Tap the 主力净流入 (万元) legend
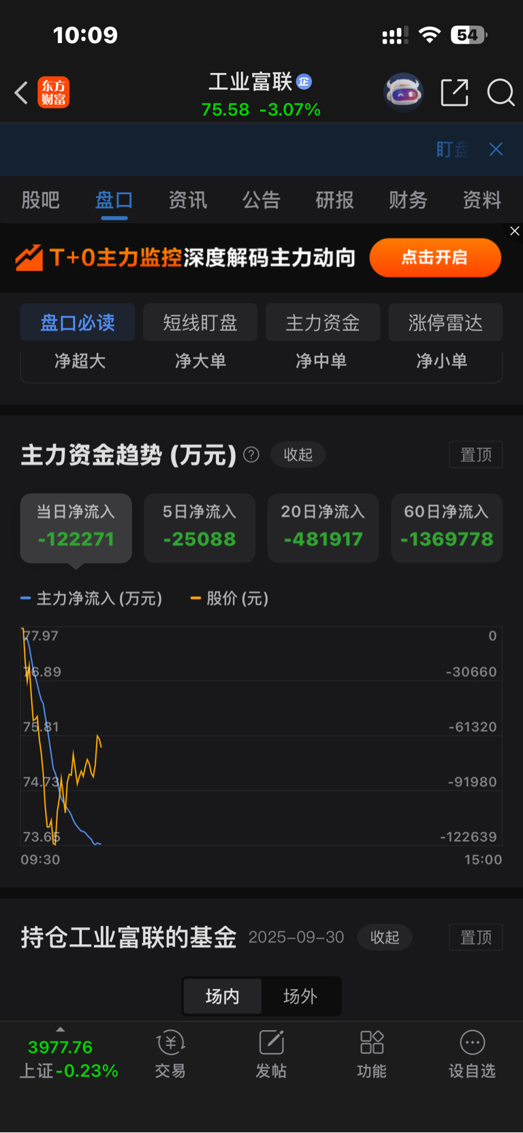 (x=91, y=598)
